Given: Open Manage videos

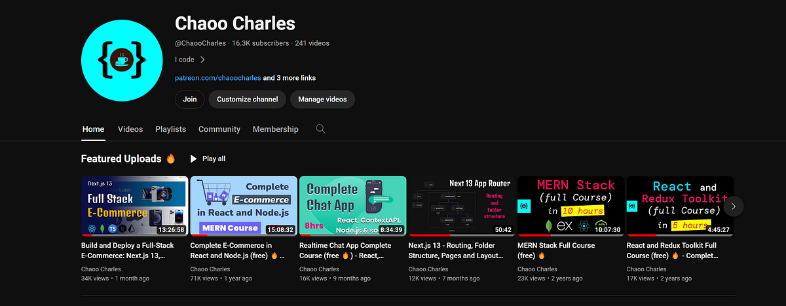Looking at the screenshot, I should tap(322, 100).
